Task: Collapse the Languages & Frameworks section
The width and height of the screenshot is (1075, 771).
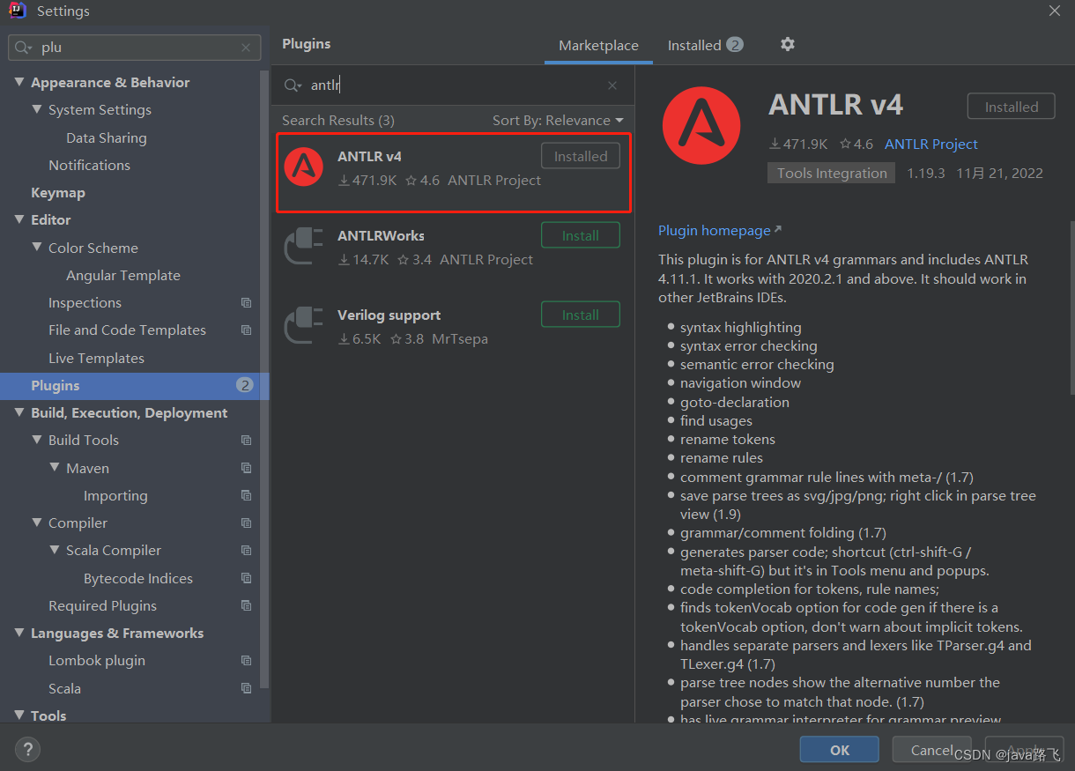Action: coord(19,633)
